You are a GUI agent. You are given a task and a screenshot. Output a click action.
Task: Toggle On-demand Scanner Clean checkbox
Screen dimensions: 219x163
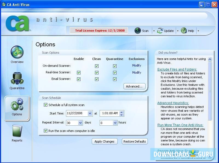[97, 66]
